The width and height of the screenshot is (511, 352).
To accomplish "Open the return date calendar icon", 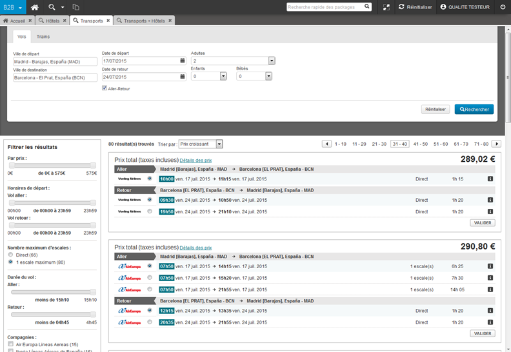I will pos(183,77).
